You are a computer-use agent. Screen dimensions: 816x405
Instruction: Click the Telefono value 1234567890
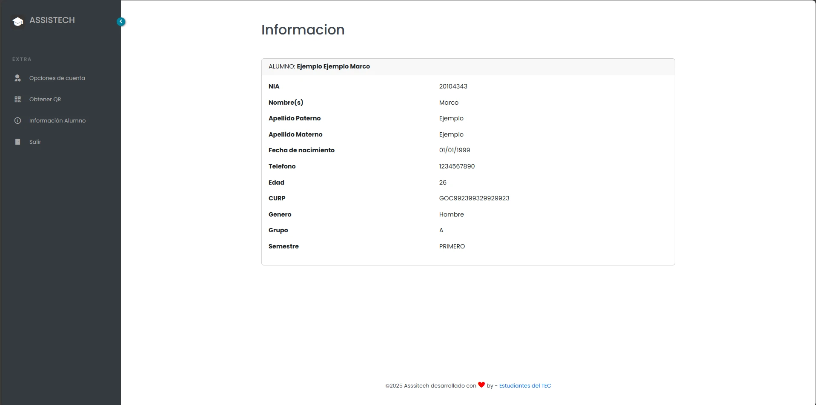coord(457,166)
